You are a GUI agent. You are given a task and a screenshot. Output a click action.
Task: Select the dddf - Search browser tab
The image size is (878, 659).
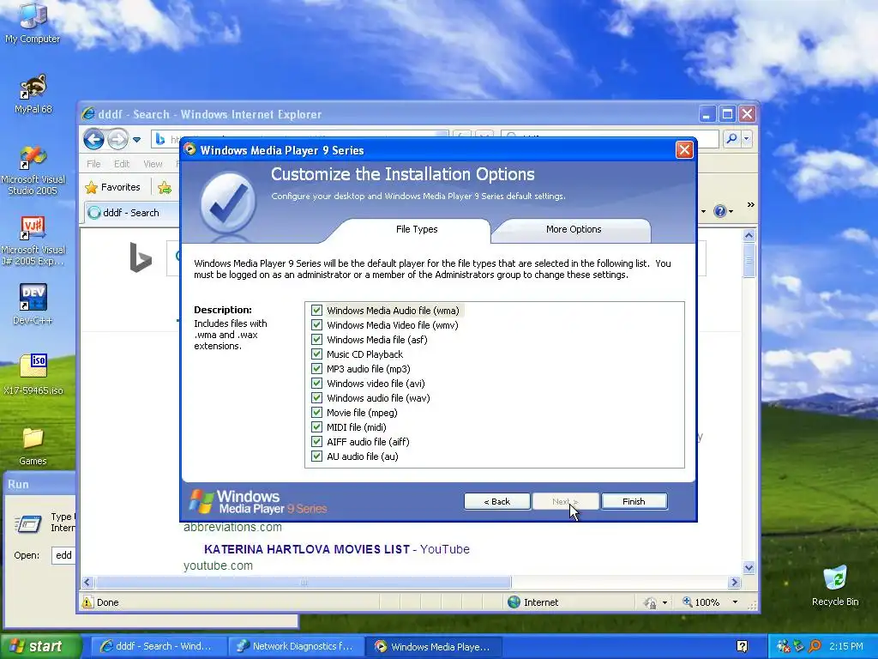(x=131, y=213)
